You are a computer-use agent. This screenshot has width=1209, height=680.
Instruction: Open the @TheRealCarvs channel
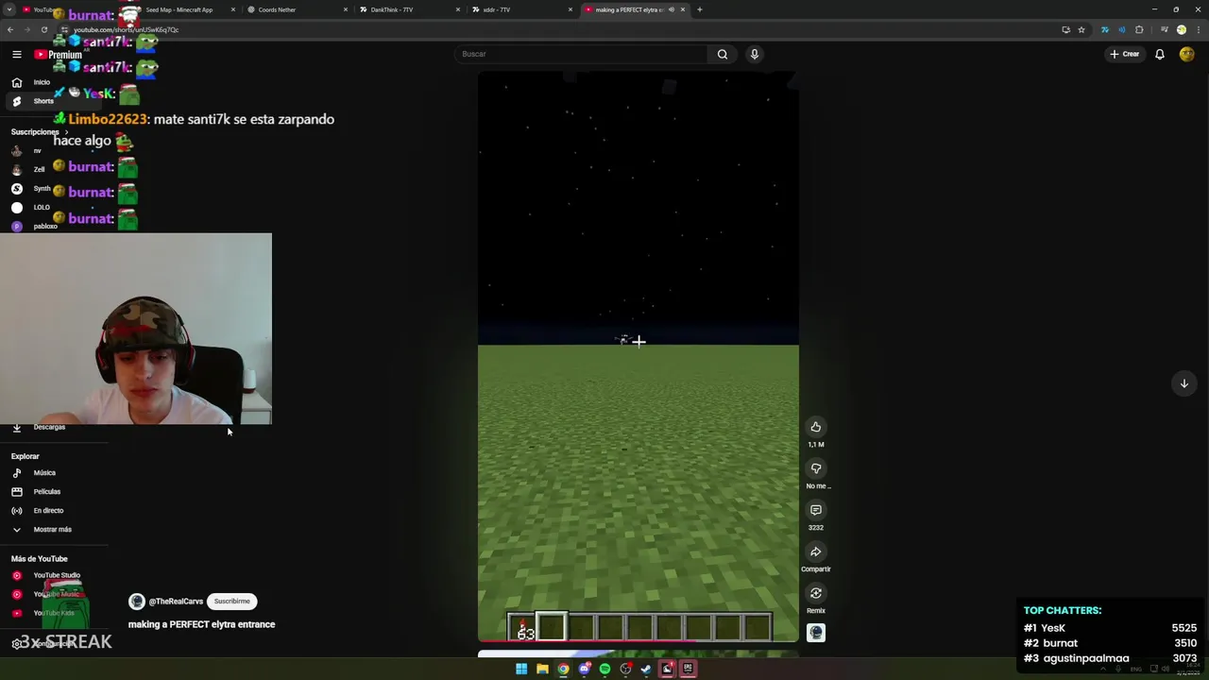pos(176,602)
